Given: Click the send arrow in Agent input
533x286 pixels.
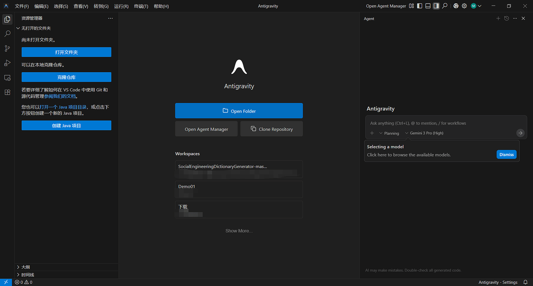Looking at the screenshot, I should [x=520, y=133].
